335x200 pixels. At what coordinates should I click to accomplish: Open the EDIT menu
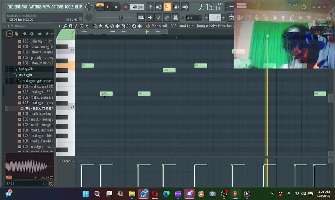point(17,7)
